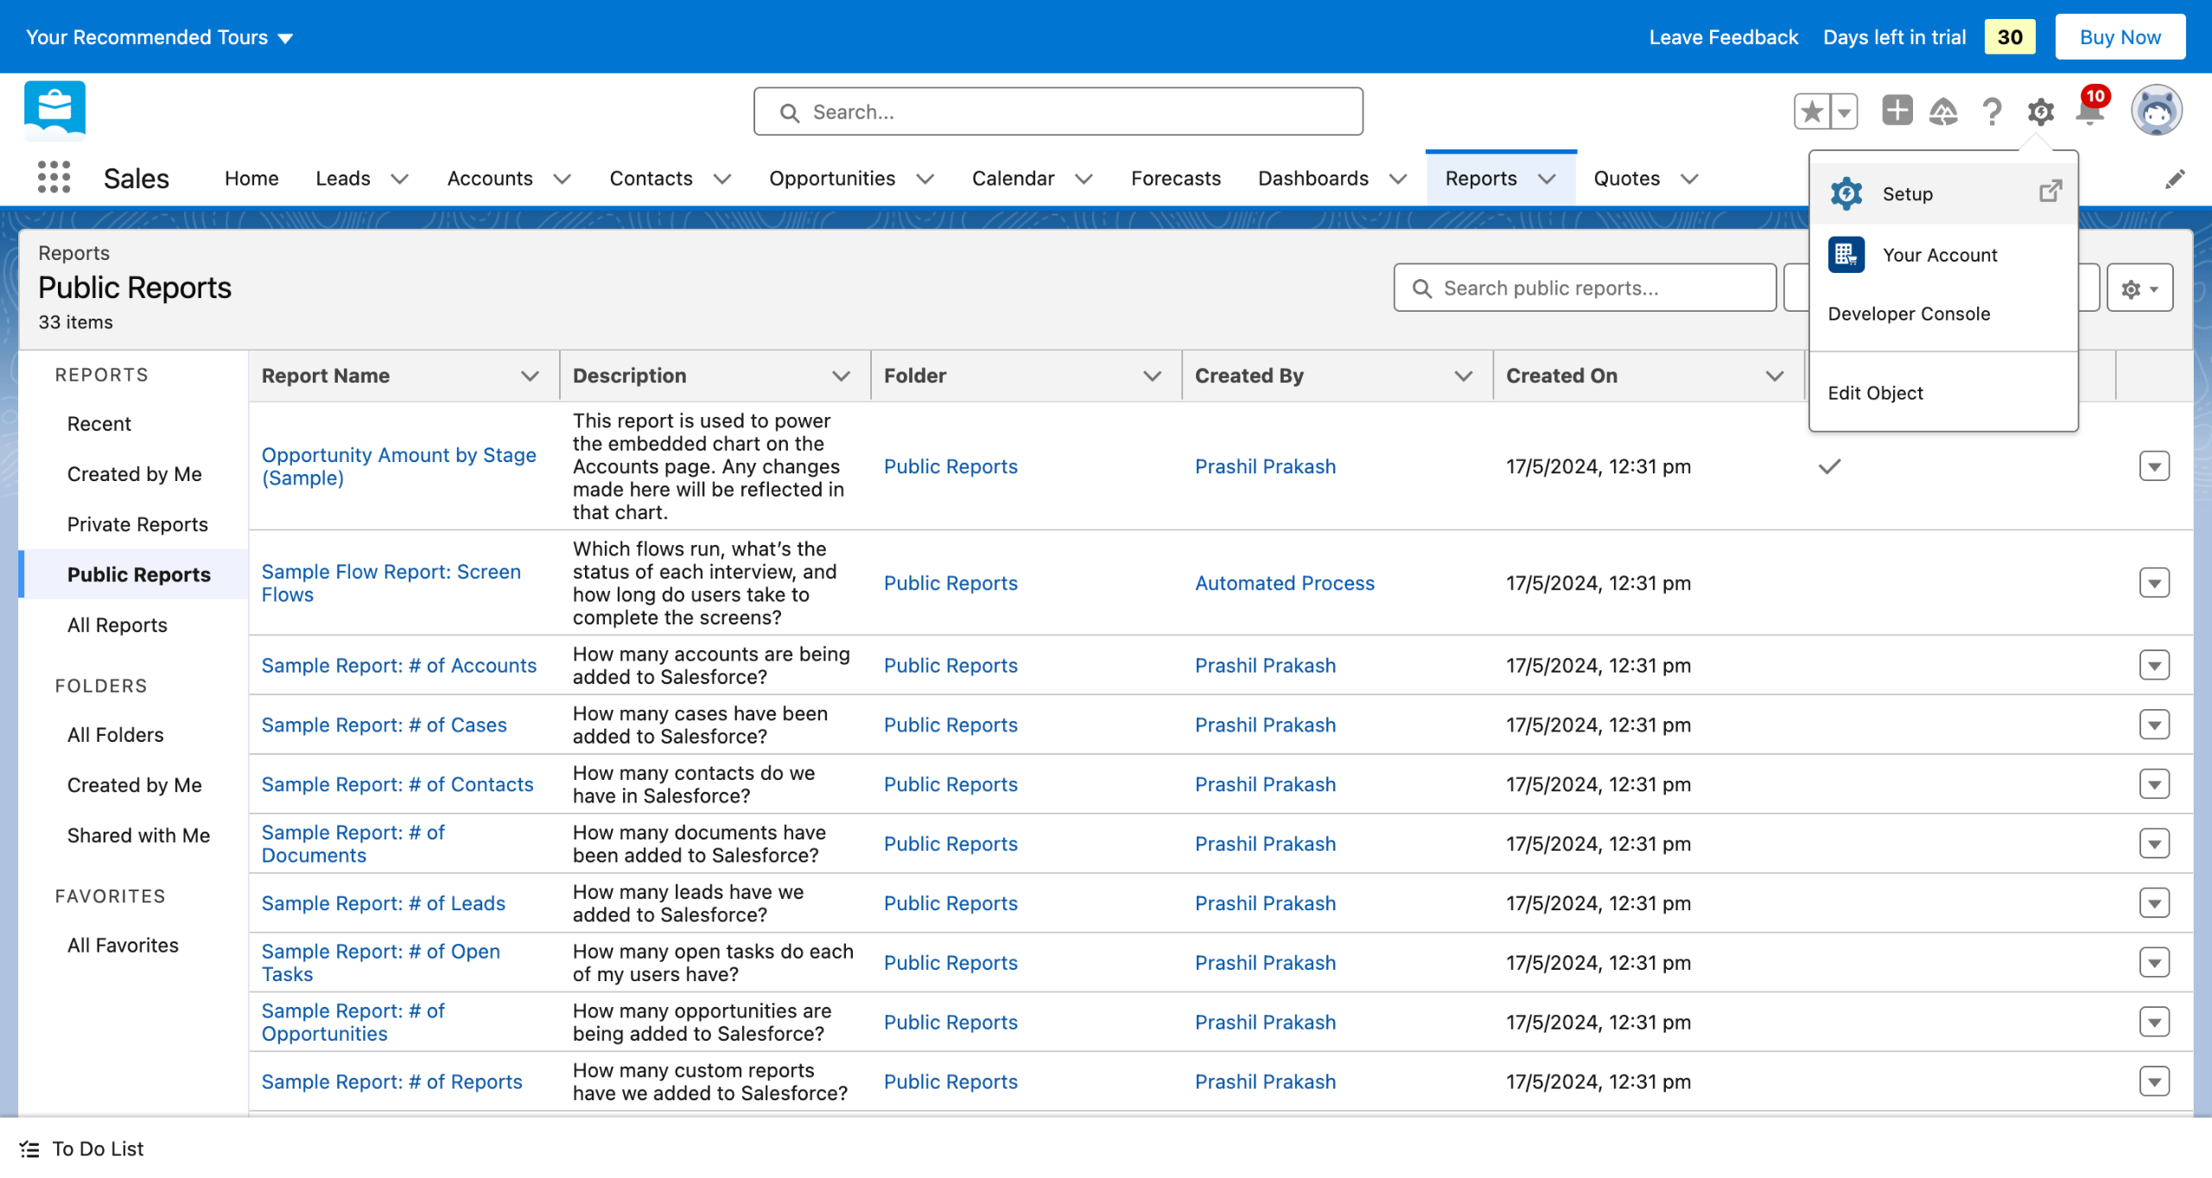The width and height of the screenshot is (2212, 1178).
Task: Select Private Reports in sidebar
Action: pos(137,524)
